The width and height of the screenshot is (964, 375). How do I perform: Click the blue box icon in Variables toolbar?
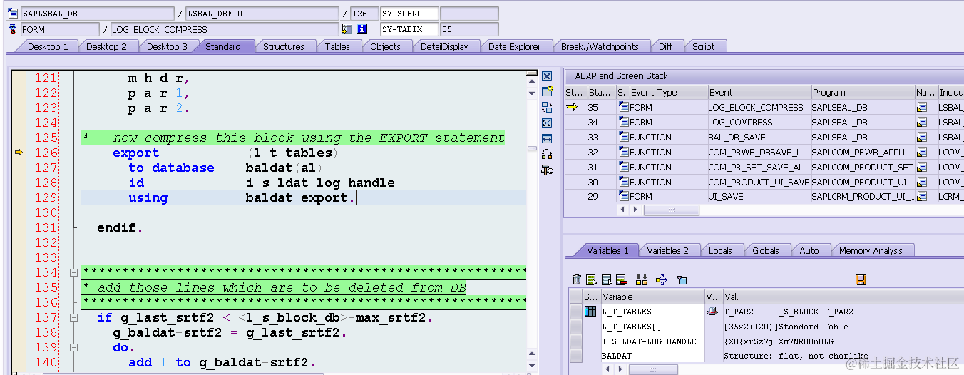[682, 280]
